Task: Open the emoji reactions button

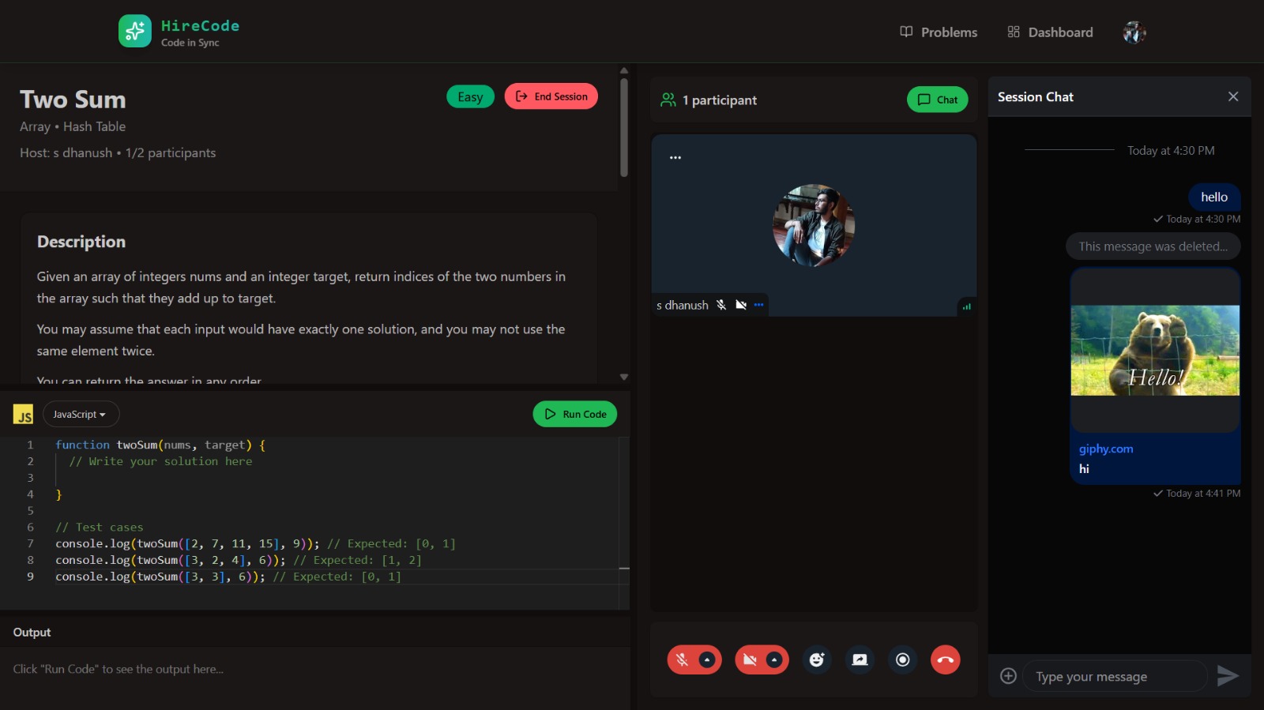Action: [817, 659]
